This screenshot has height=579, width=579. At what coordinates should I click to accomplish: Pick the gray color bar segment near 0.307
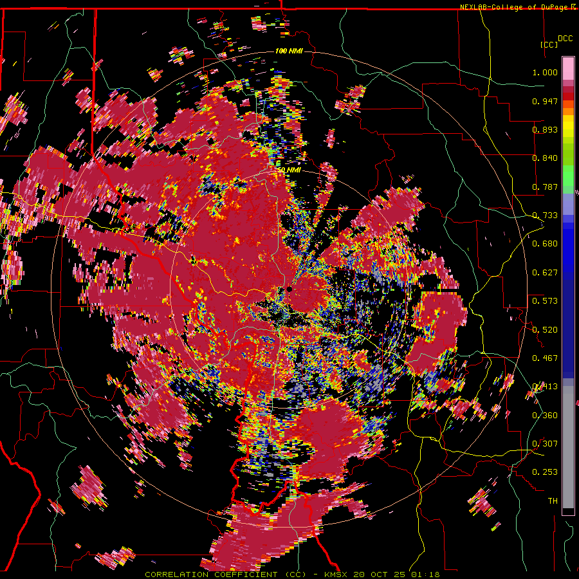[568, 447]
